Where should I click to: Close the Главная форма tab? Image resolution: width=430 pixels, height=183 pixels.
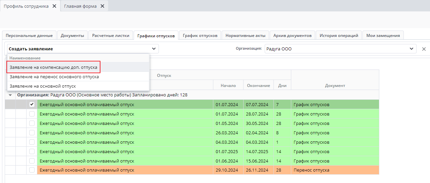click(x=102, y=6)
